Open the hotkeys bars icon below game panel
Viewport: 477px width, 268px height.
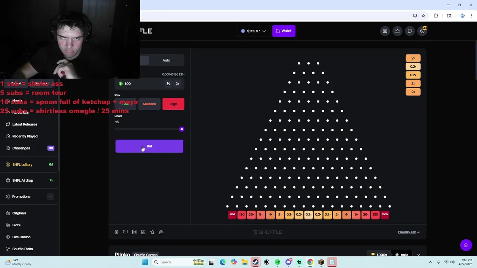tap(134, 232)
